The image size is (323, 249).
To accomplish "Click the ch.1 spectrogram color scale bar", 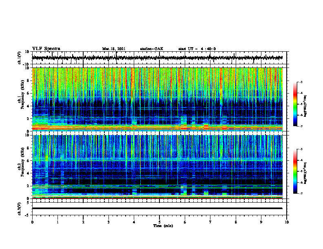I will (295, 104).
